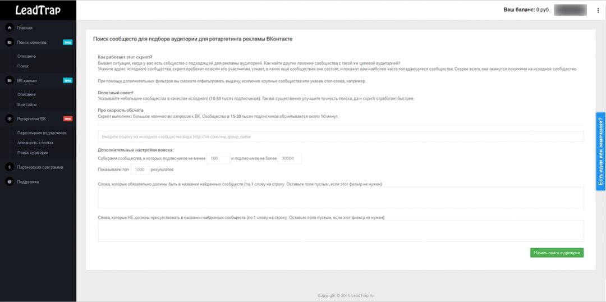Open the Поиск аудитории submenu item
606x302 pixels.
(33, 153)
